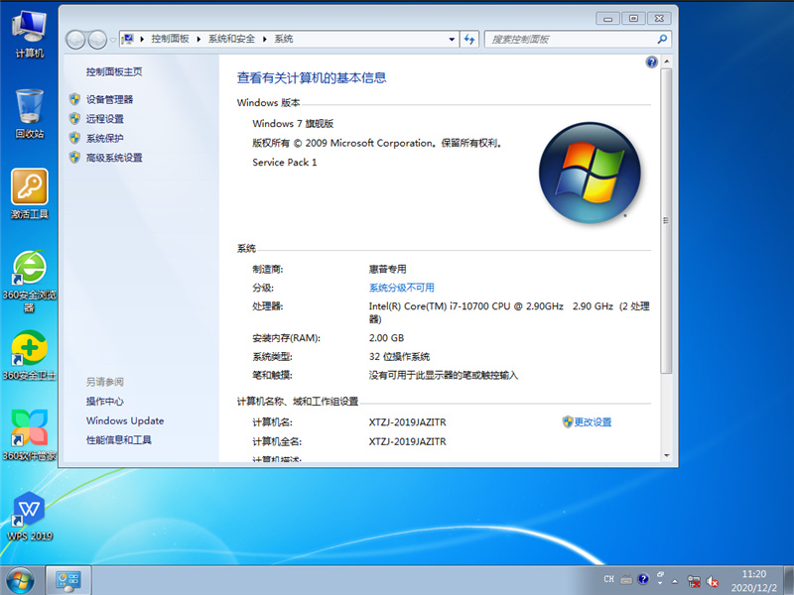
Task: Click the Intel Core i7-10700 processor value
Action: pyautogui.click(x=509, y=312)
